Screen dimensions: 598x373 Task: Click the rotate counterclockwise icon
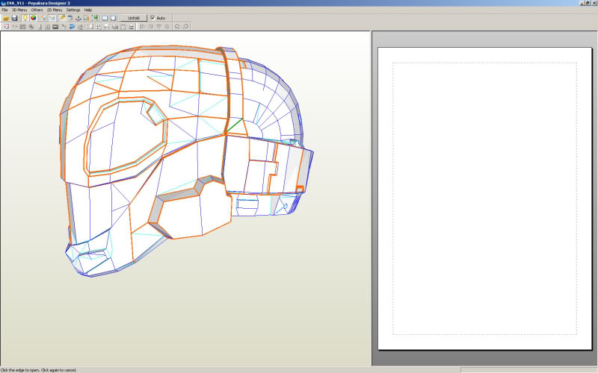pyautogui.click(x=177, y=26)
